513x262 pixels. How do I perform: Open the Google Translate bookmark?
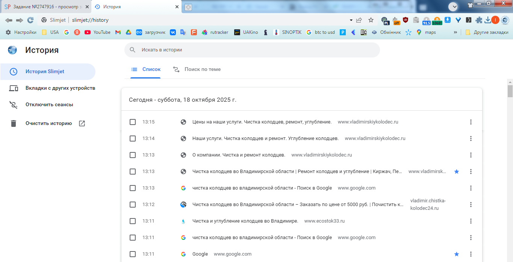click(183, 32)
